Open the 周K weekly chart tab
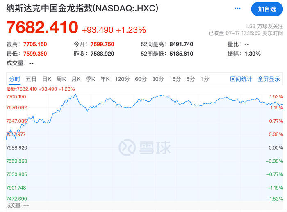The width and height of the screenshot is (287, 212). coord(61,79)
